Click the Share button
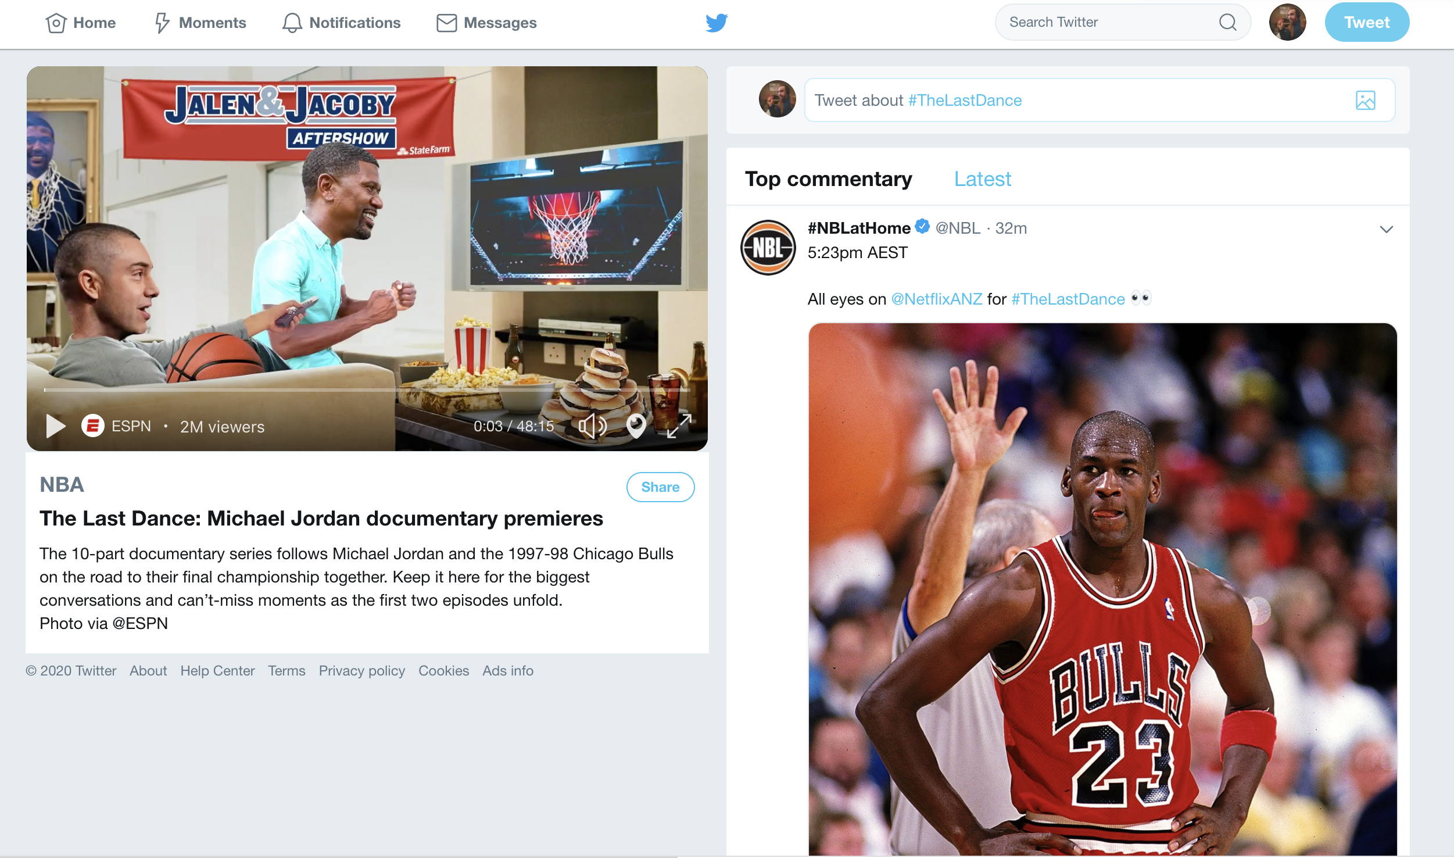 pyautogui.click(x=660, y=487)
